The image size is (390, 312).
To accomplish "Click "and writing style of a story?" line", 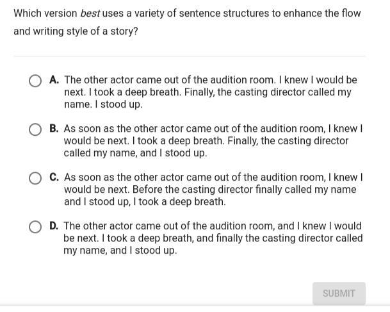I will [76, 31].
